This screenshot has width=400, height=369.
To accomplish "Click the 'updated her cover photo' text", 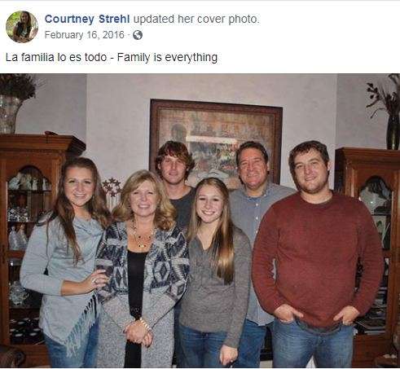I will coord(196,19).
